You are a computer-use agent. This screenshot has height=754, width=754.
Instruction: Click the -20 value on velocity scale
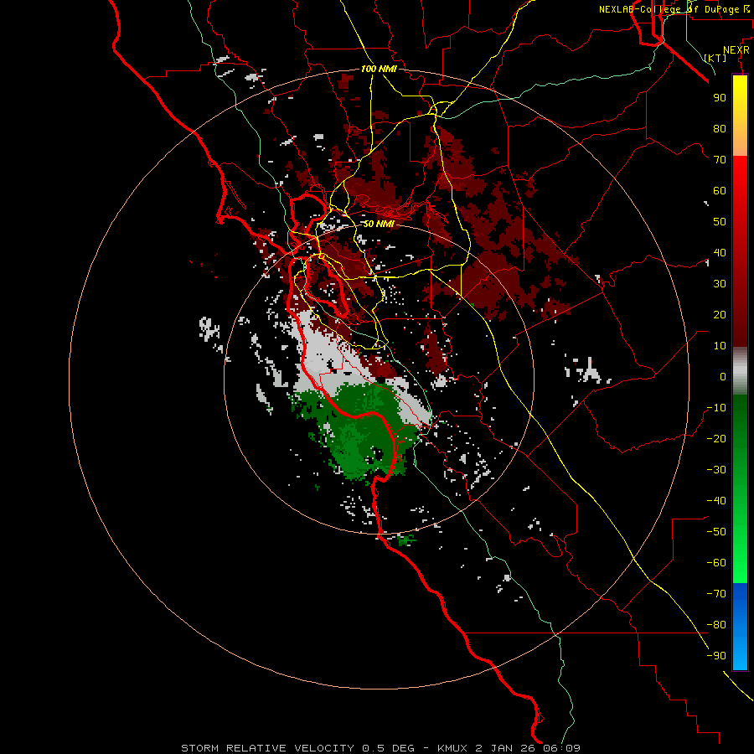(716, 438)
